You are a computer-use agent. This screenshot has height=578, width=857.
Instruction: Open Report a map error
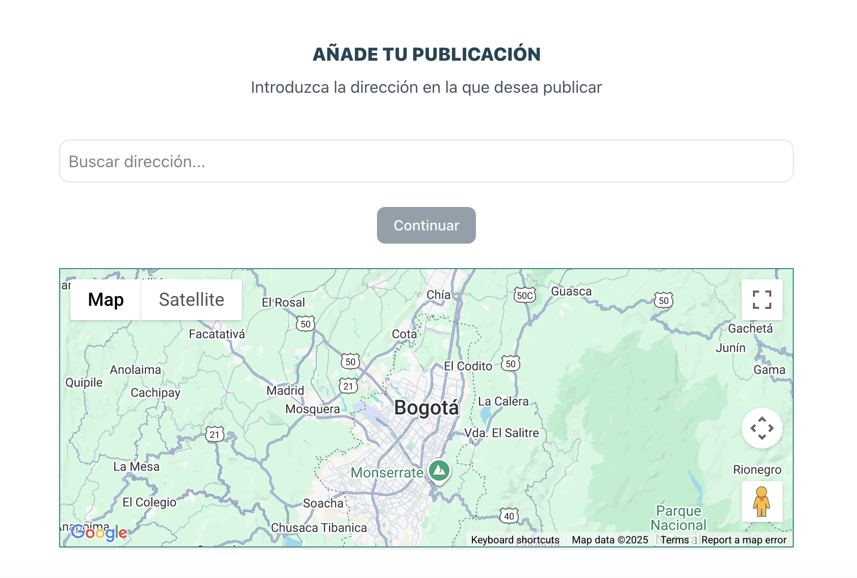pos(743,539)
